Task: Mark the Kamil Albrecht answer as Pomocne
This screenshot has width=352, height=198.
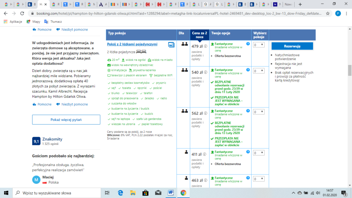Action: click(x=42, y=104)
